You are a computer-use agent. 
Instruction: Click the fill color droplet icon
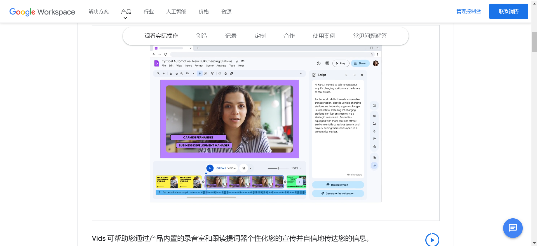[226, 74]
